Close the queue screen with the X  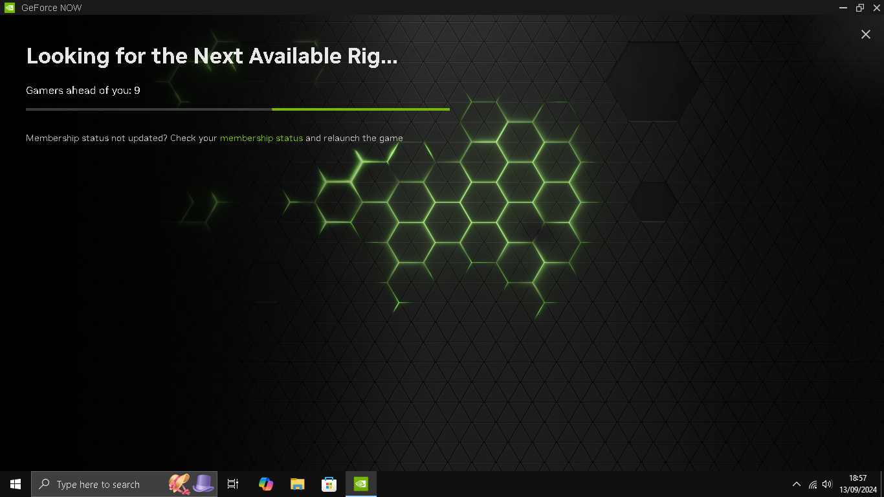tap(865, 34)
